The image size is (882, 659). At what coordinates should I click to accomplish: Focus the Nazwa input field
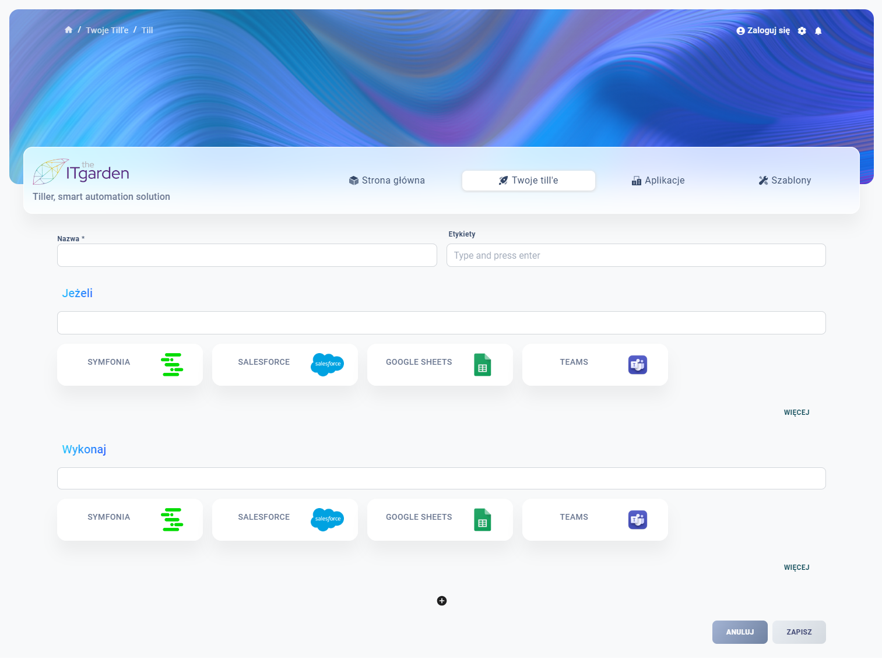pyautogui.click(x=247, y=255)
